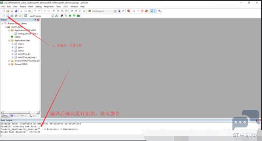Click the Cut scissors icon
262x141 pixels.
(22, 11)
